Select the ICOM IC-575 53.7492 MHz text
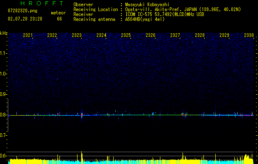Image resolution: width=258 pixels, height=164 pixels. [x=164, y=14]
